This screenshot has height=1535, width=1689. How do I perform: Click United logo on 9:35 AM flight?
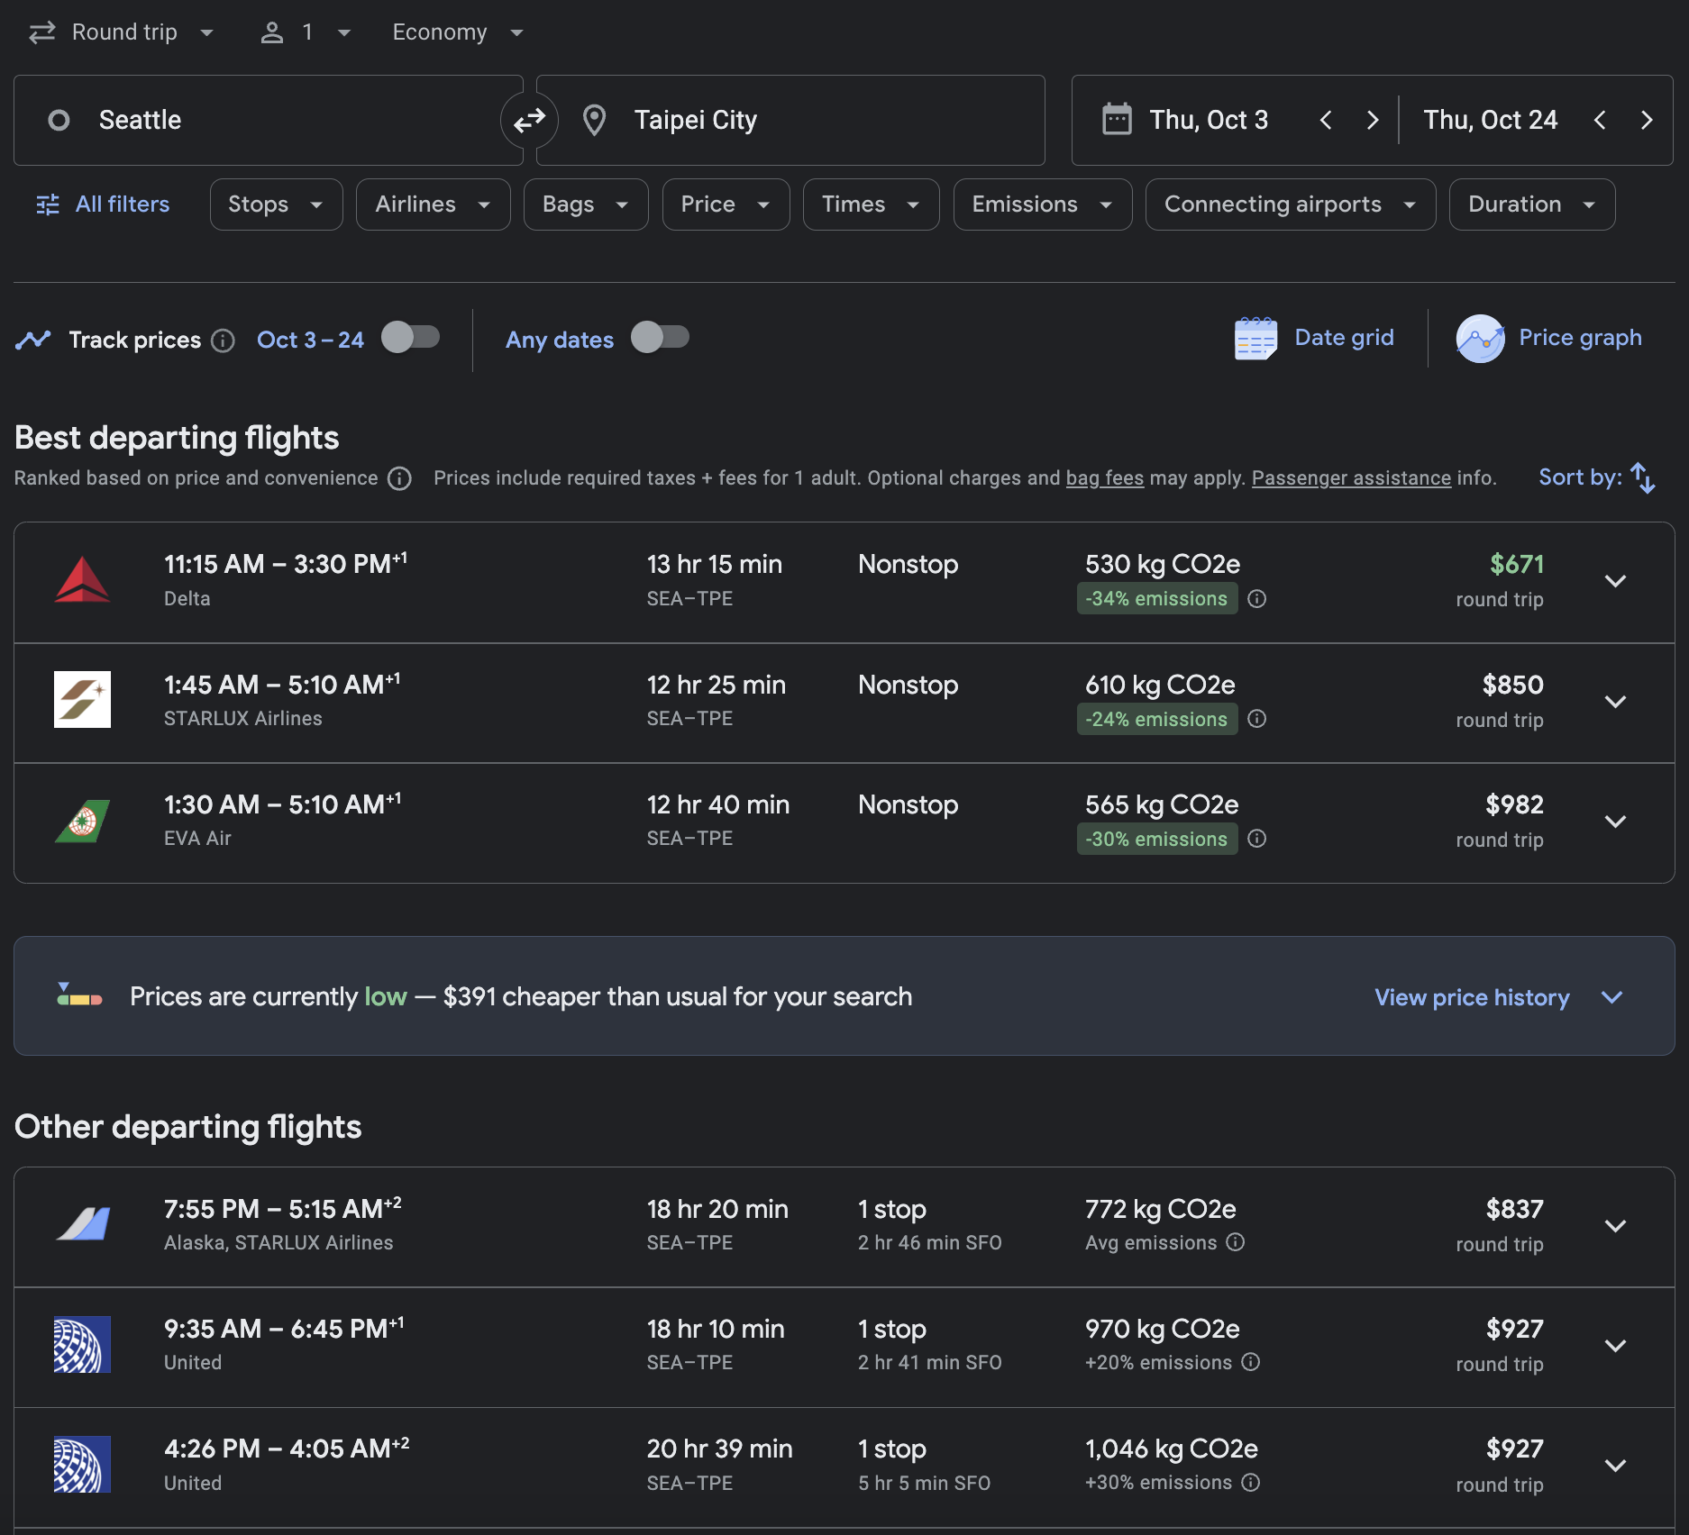click(82, 1345)
